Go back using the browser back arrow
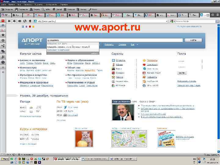The width and height of the screenshot is (220, 165). [9, 21]
